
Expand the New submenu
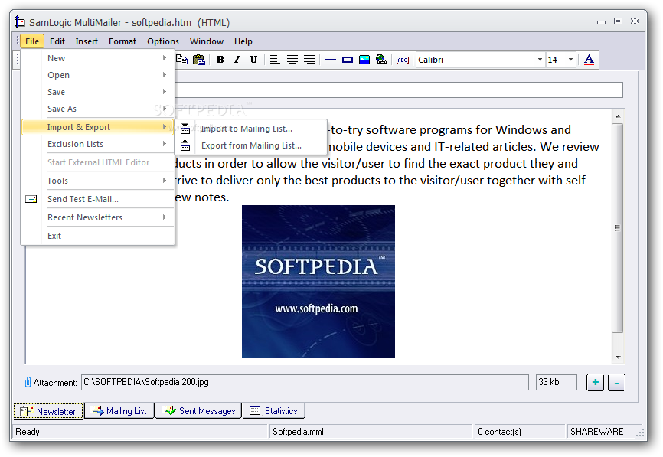pyautogui.click(x=98, y=58)
